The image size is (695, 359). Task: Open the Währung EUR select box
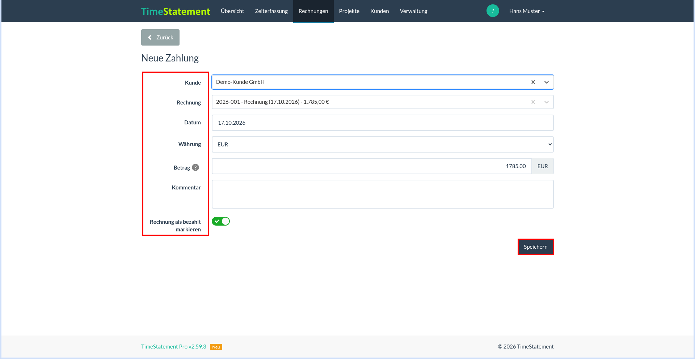(x=383, y=144)
